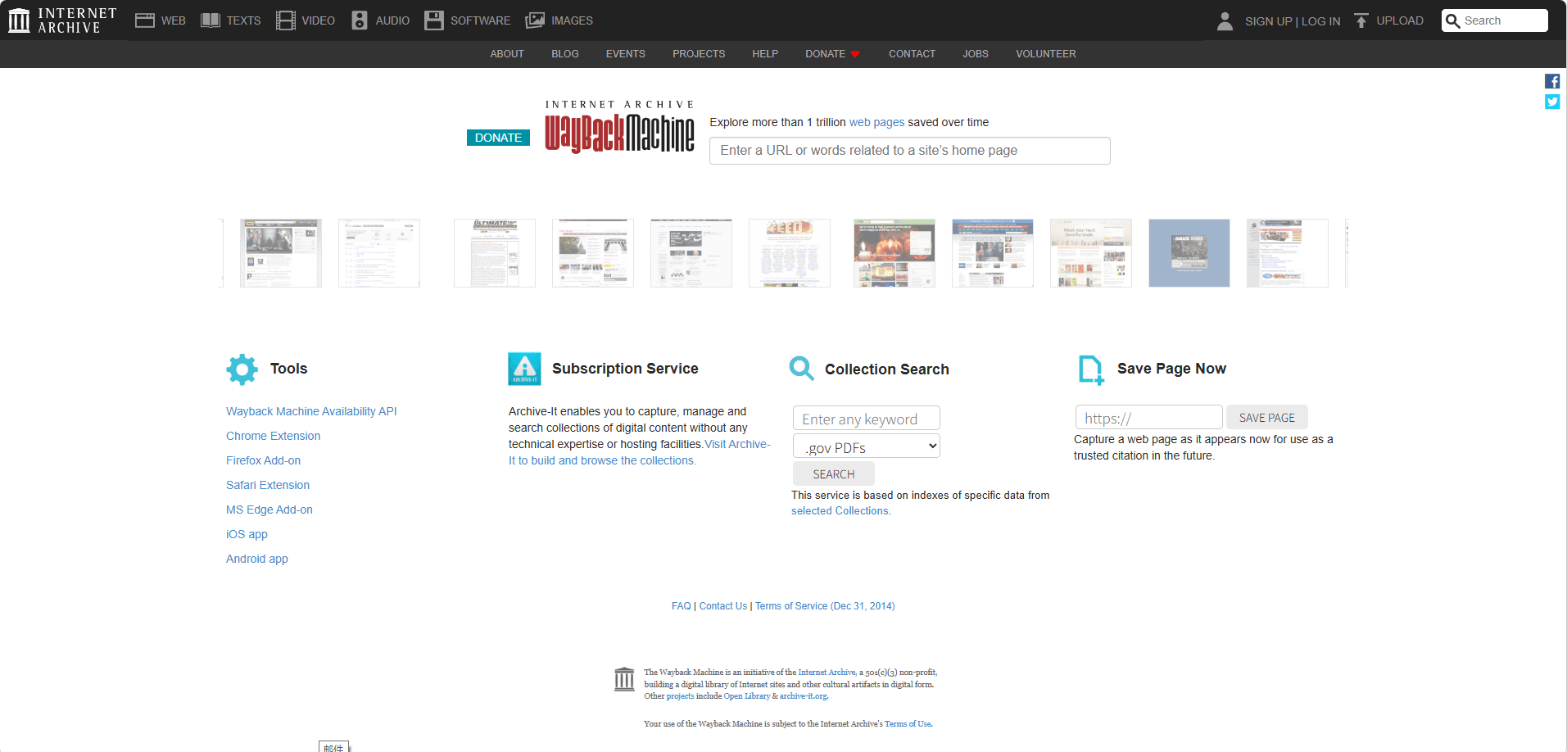Open the Android app link
The image size is (1567, 752).
coord(257,559)
